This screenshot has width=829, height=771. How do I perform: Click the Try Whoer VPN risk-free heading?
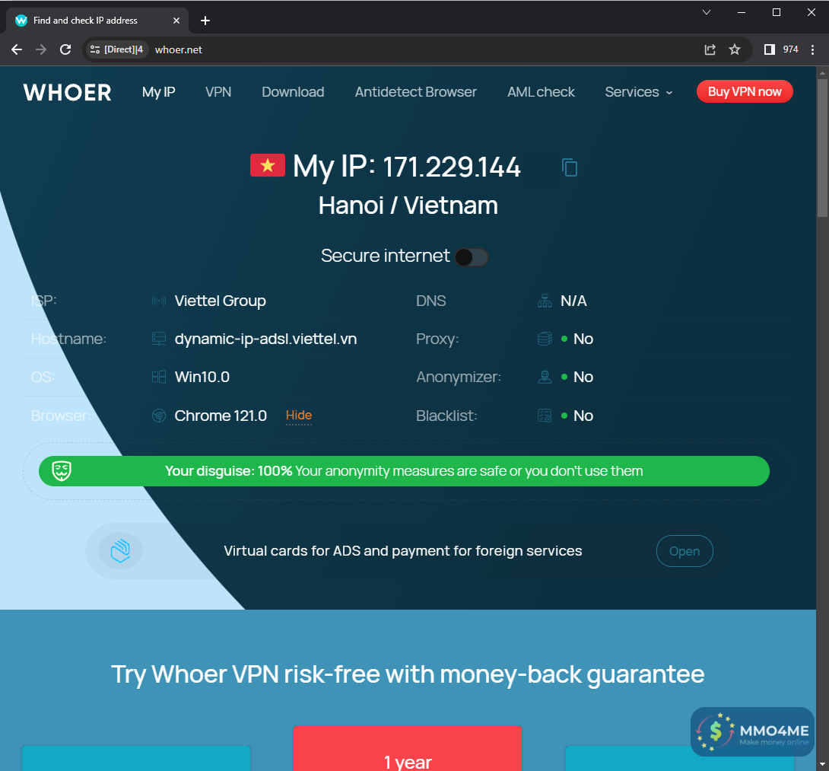coord(408,674)
